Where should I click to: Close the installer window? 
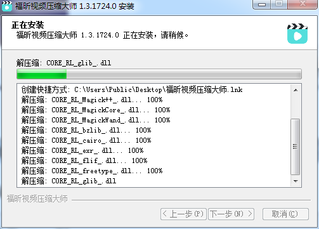pos(303,4)
